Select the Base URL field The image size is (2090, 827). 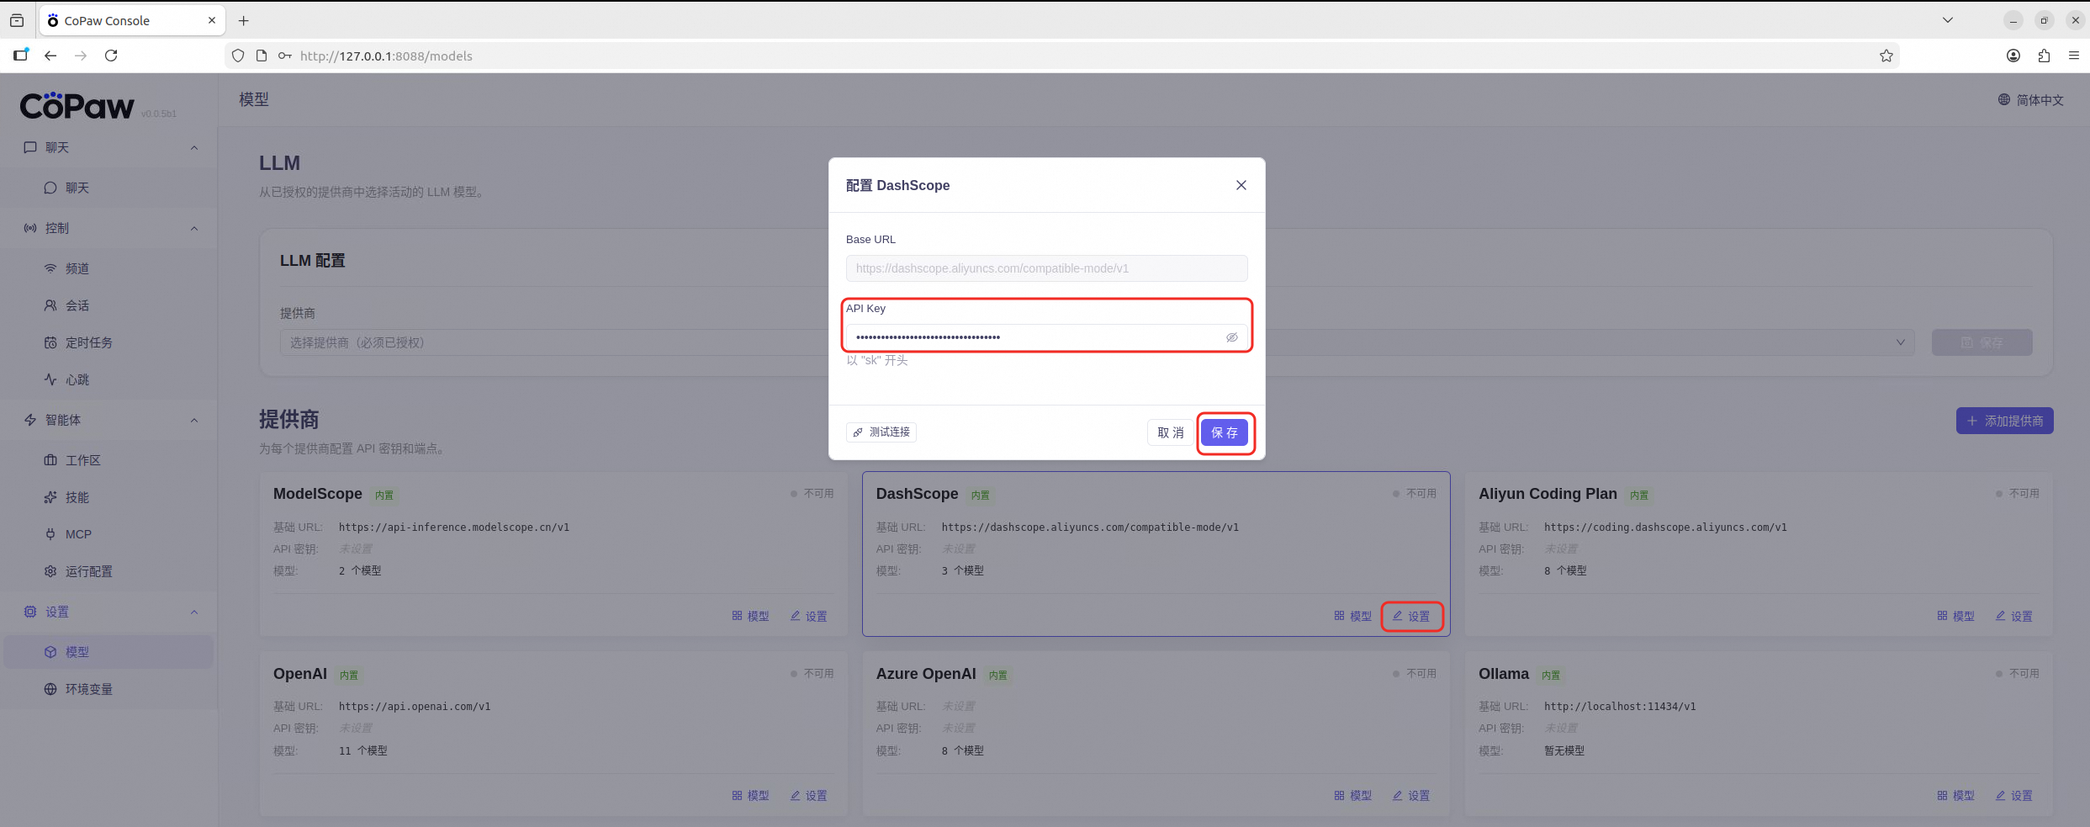point(1046,268)
